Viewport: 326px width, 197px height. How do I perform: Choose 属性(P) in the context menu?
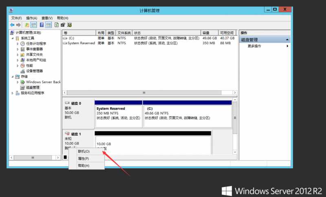87,158
